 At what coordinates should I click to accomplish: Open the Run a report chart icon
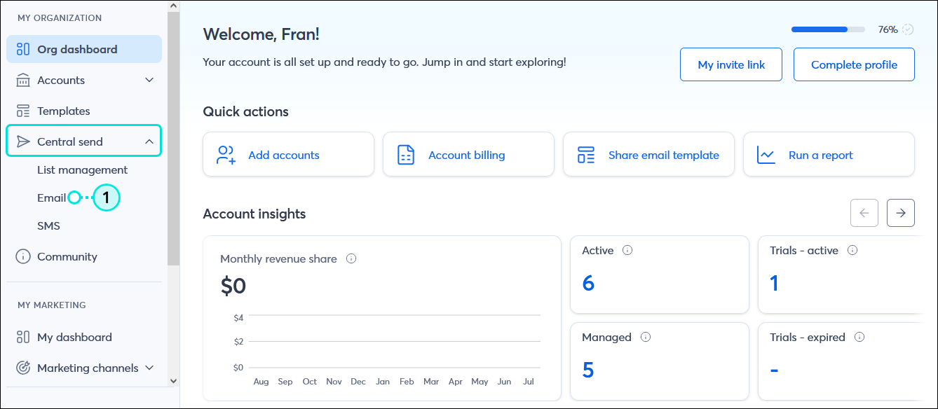tap(765, 153)
